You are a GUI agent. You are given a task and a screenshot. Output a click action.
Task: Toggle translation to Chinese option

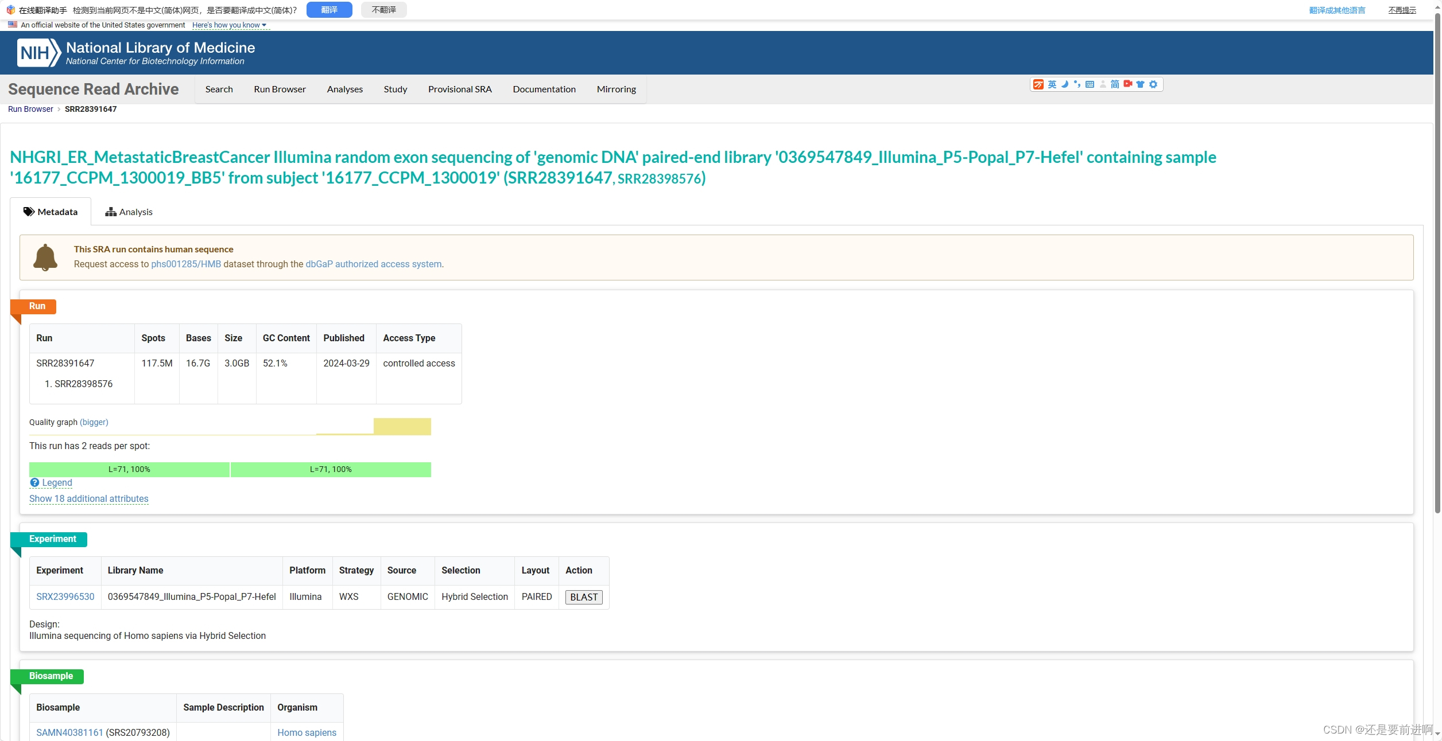(330, 9)
